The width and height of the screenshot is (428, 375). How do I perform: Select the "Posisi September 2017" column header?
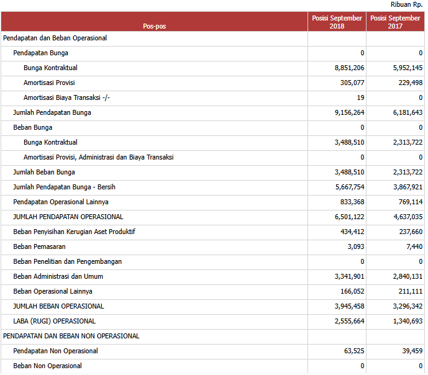(x=395, y=22)
